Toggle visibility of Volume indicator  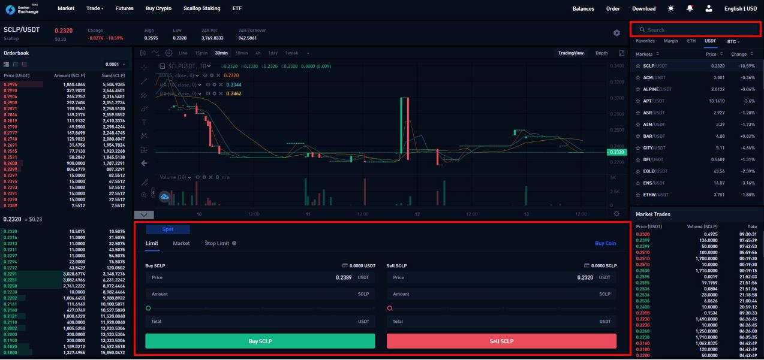(198, 177)
